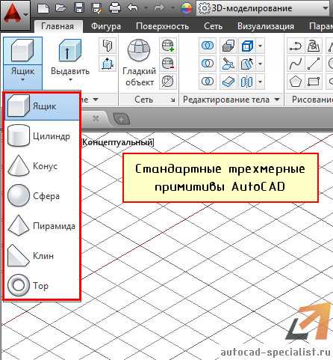Image resolution: width=333 pixels, height=360 pixels.
Task: Switch to the Визуализация ribbon tab
Action: click(x=266, y=26)
